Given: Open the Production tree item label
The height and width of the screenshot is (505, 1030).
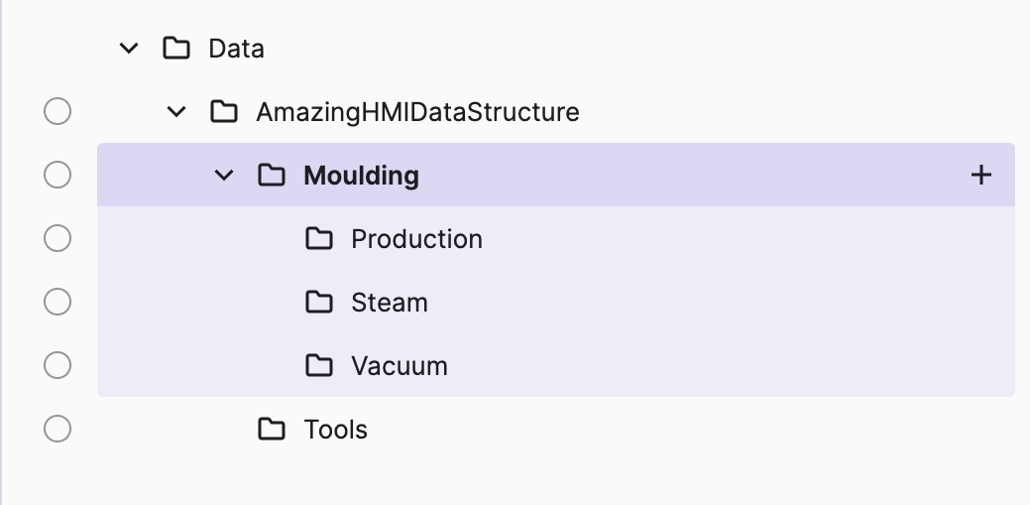Looking at the screenshot, I should (x=416, y=239).
